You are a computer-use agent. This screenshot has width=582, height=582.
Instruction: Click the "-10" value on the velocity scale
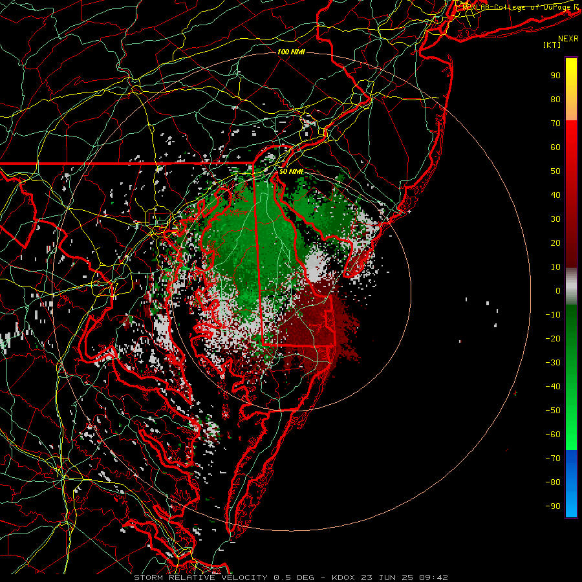pyautogui.click(x=553, y=315)
